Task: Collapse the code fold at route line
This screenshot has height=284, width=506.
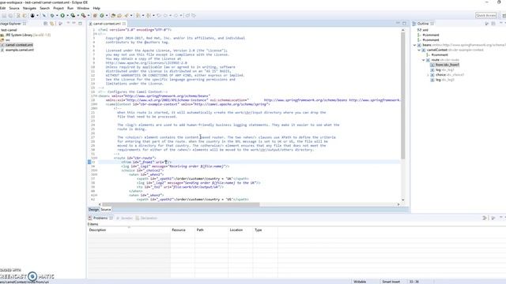Action: [96, 158]
